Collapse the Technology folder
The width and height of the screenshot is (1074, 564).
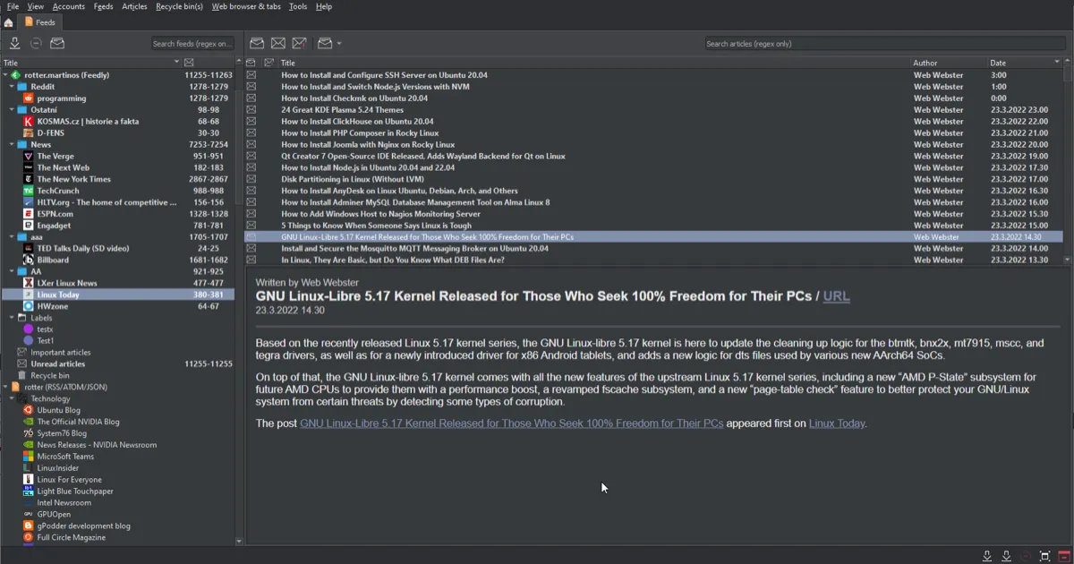click(x=11, y=398)
